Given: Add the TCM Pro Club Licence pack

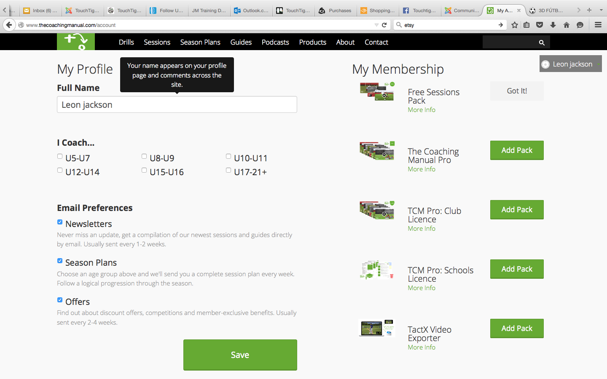Looking at the screenshot, I should pos(517,210).
